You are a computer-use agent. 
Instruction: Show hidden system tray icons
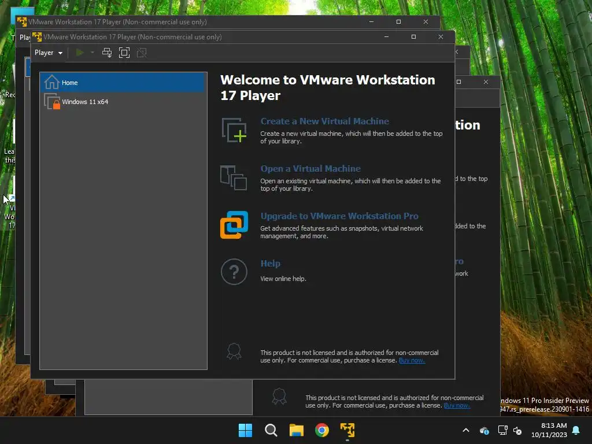point(466,430)
